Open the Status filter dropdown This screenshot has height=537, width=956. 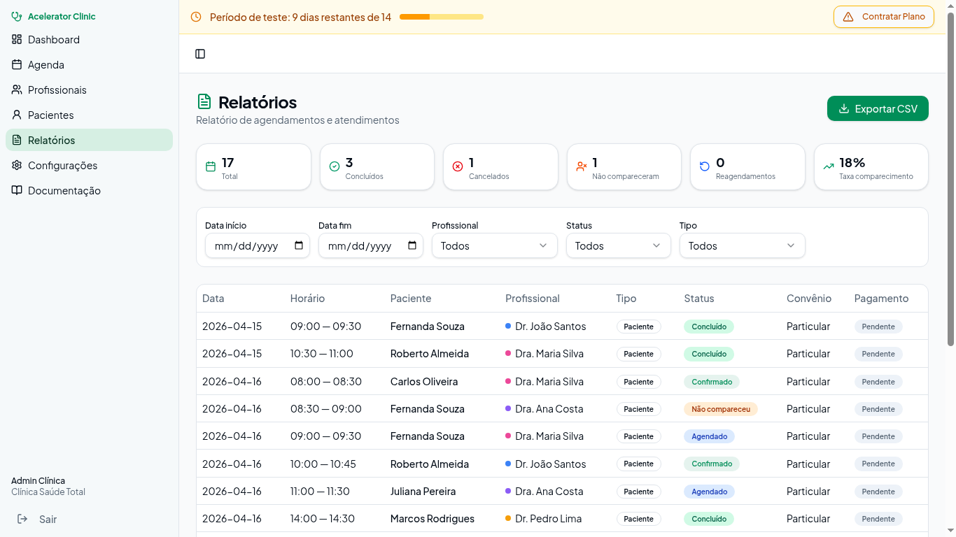coord(617,245)
